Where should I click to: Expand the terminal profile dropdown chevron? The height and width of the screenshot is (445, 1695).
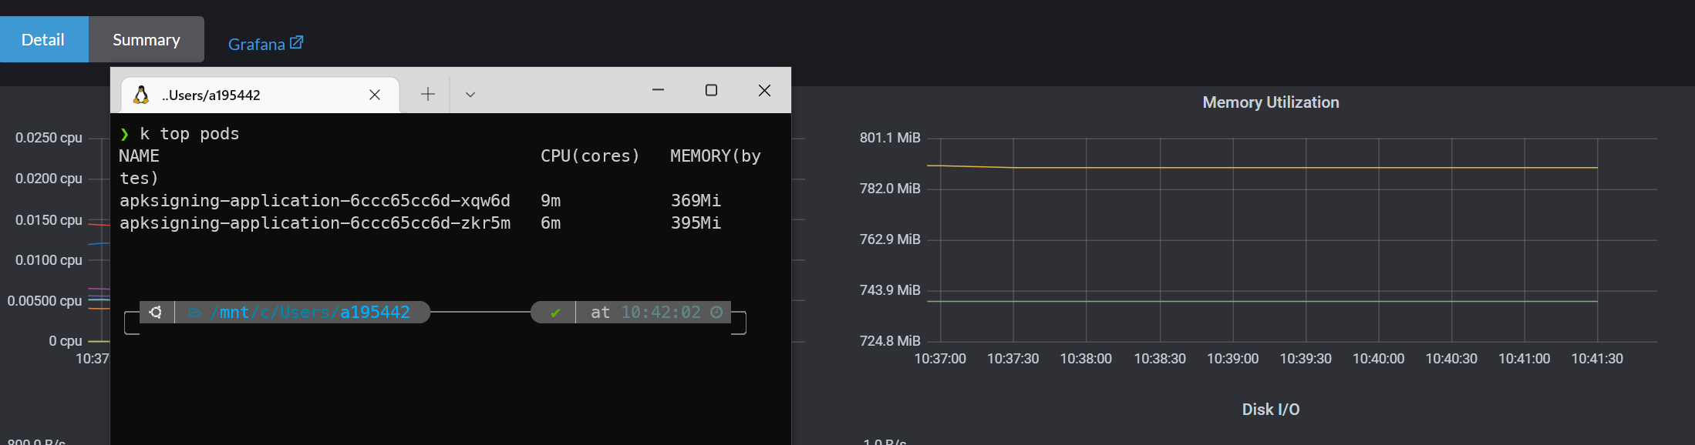[x=470, y=95]
